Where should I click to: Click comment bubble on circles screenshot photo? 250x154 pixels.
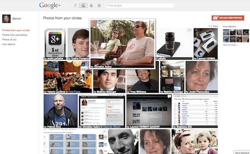[104, 131]
